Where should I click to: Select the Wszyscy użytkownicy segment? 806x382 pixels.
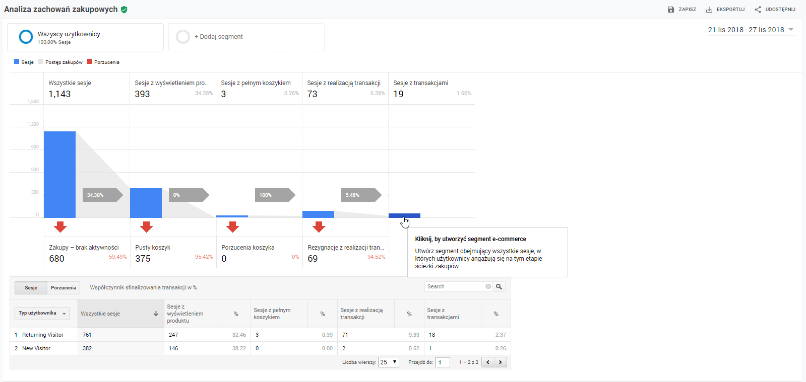(x=69, y=37)
